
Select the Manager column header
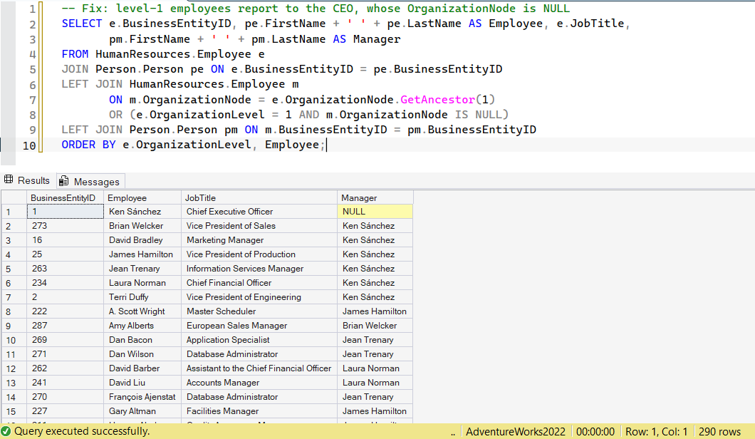[x=375, y=197]
